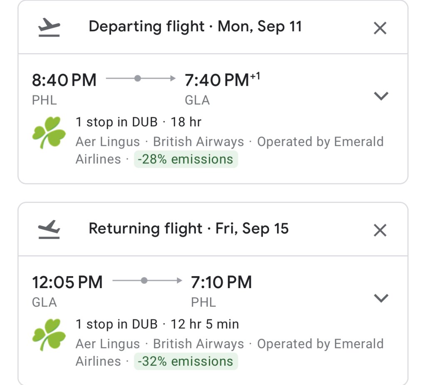426x385 pixels.
Task: Click the '1 stop in DUB · 12 hr 5 min' text
Action: [157, 324]
